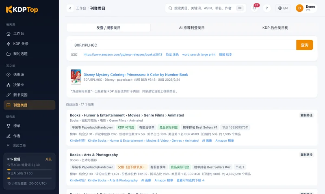Go to 工作台 breadcrumb

coord(81,8)
